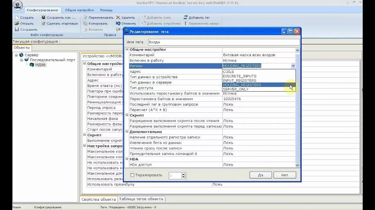Select HOLDING_REGISTERS in the dropdown list
This screenshot has width=375, height=210.
[x=259, y=85]
